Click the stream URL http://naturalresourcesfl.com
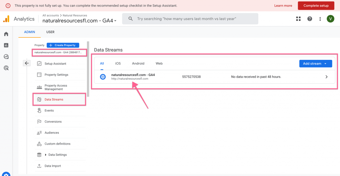This screenshot has height=176, width=340. click(x=130, y=79)
